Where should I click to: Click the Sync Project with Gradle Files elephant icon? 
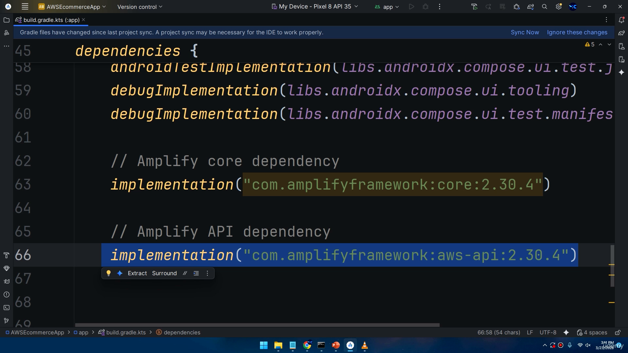point(531,7)
